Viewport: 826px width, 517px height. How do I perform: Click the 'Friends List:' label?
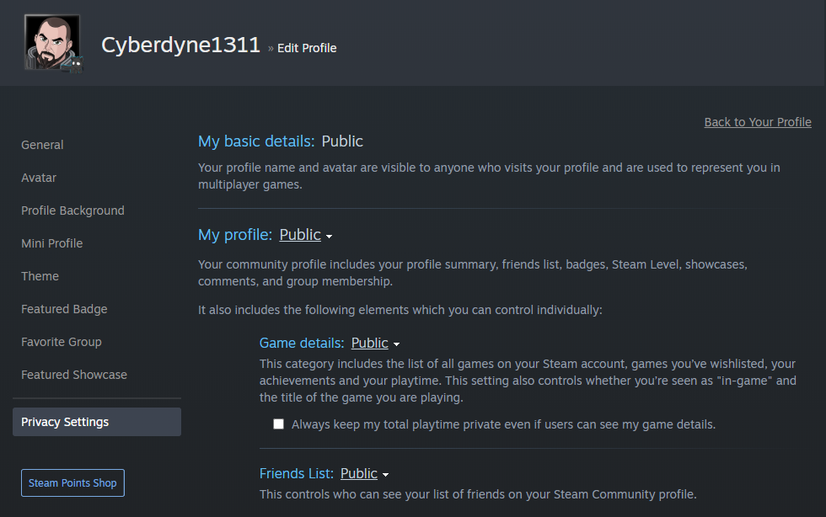[x=297, y=474]
